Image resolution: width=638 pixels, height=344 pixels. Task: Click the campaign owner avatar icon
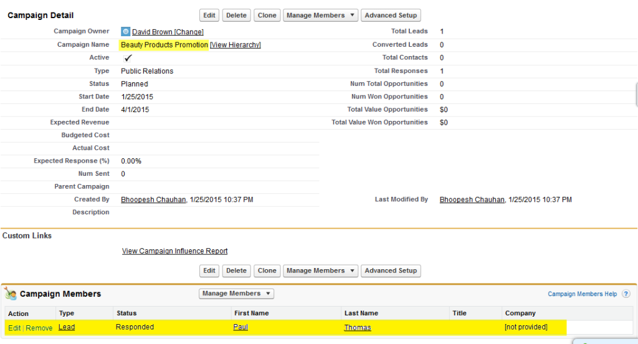coord(125,31)
